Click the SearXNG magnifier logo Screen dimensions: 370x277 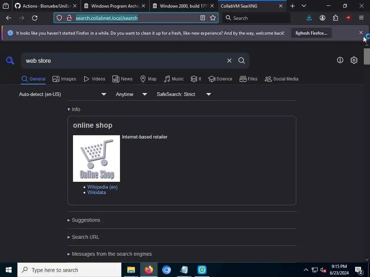[x=10, y=61]
